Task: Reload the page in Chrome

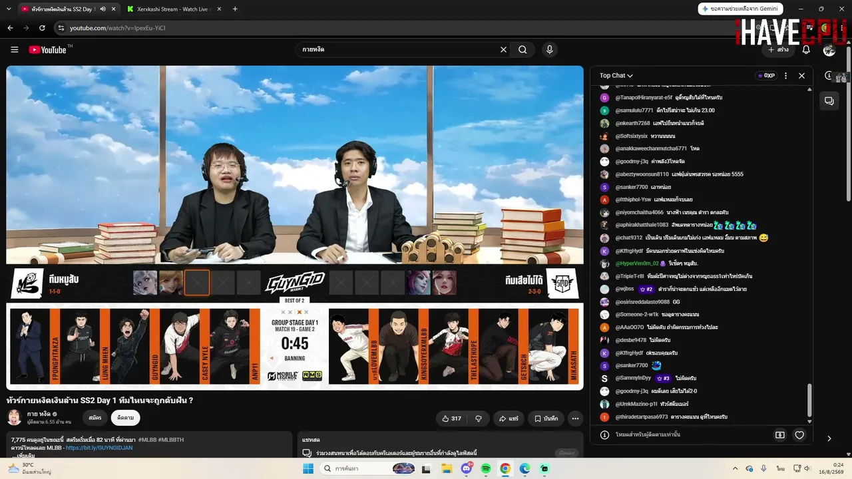Action: click(42, 28)
